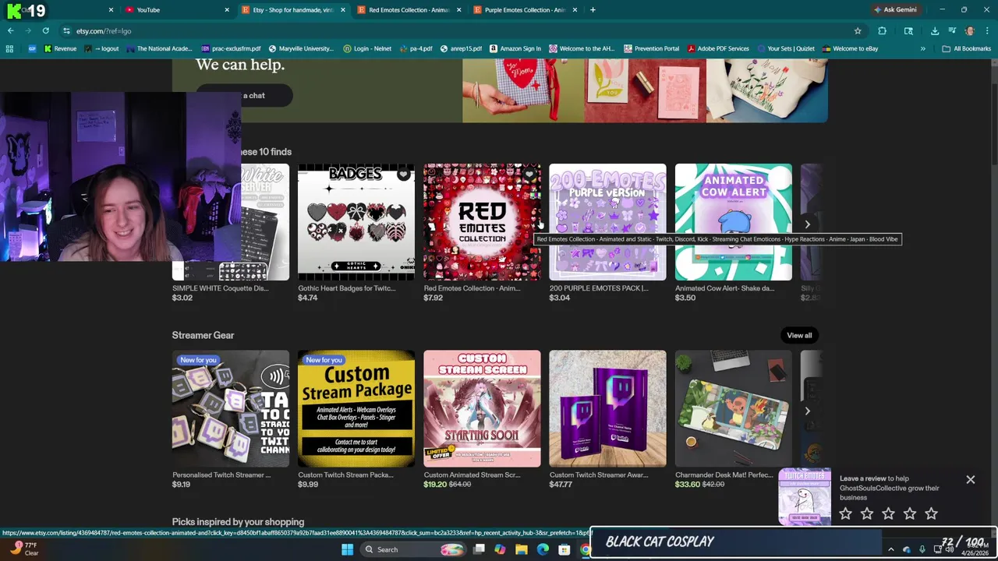Switch to the Red Emotes Collection tab
The width and height of the screenshot is (998, 561).
tap(408, 10)
